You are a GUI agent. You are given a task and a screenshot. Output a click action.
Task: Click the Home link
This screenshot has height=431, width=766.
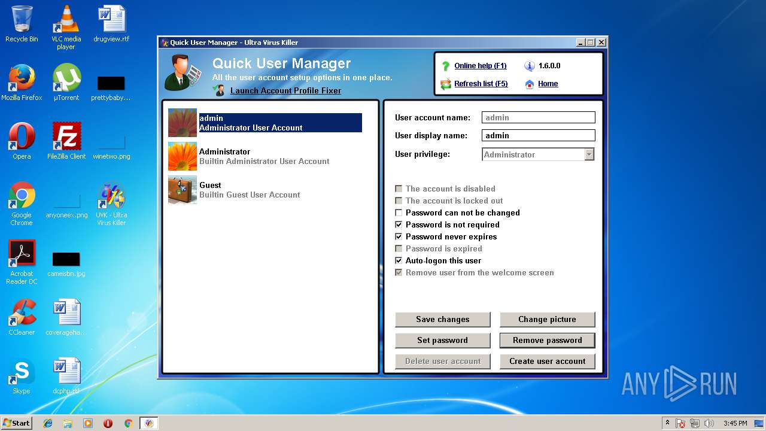[x=548, y=84]
